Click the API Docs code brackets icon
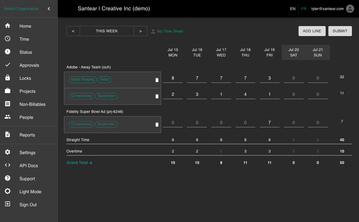Image resolution: width=359 pixels, height=222 pixels. click(x=8, y=165)
